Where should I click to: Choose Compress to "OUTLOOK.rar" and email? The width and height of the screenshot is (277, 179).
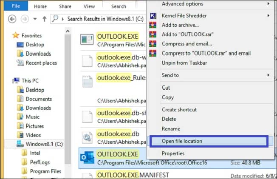206,53
